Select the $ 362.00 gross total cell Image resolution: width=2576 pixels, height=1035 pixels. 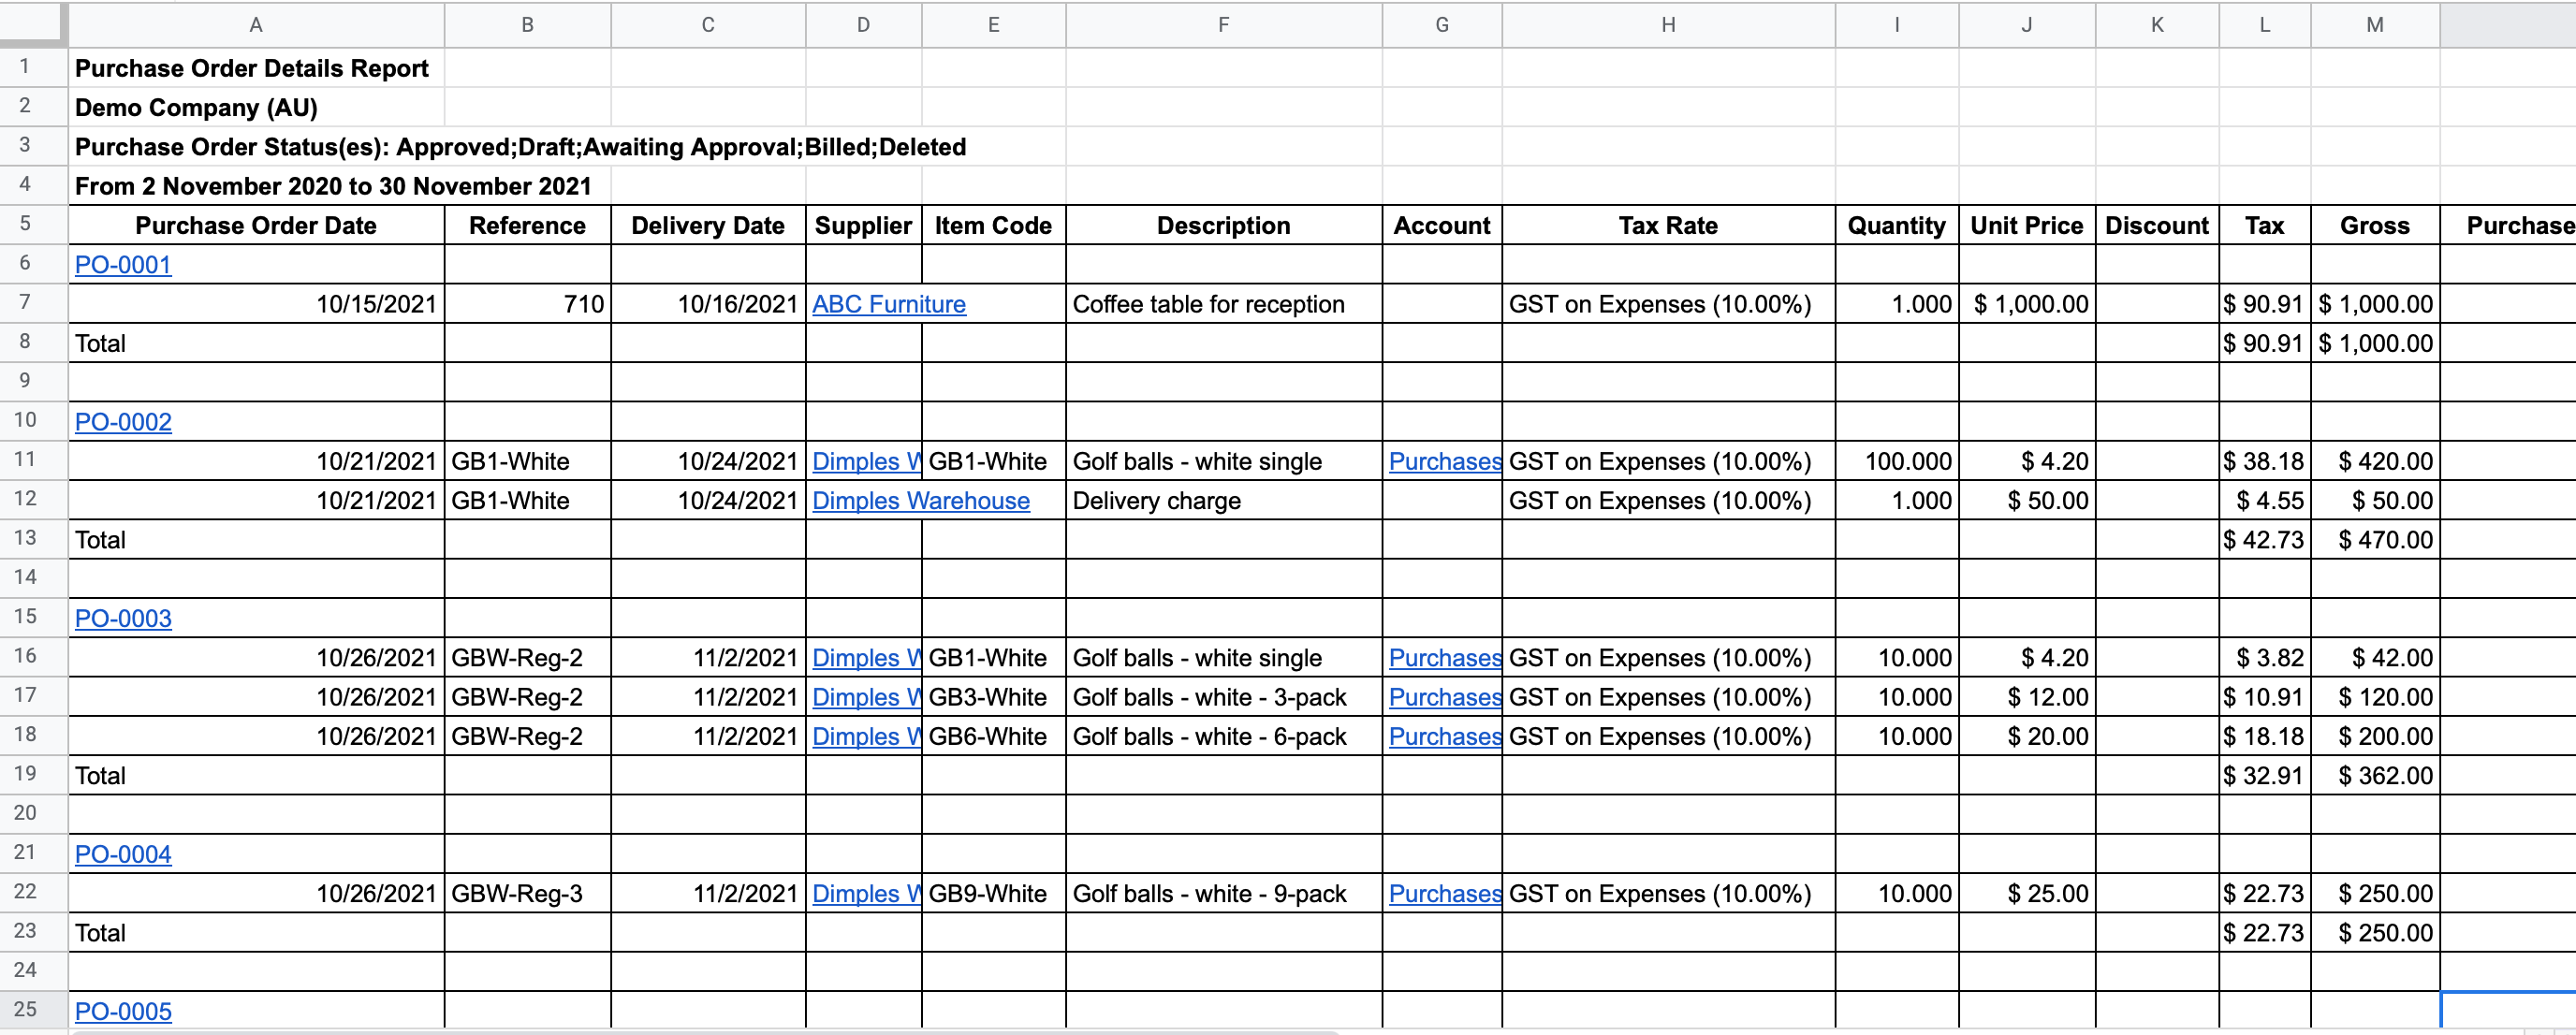[x=2375, y=776]
